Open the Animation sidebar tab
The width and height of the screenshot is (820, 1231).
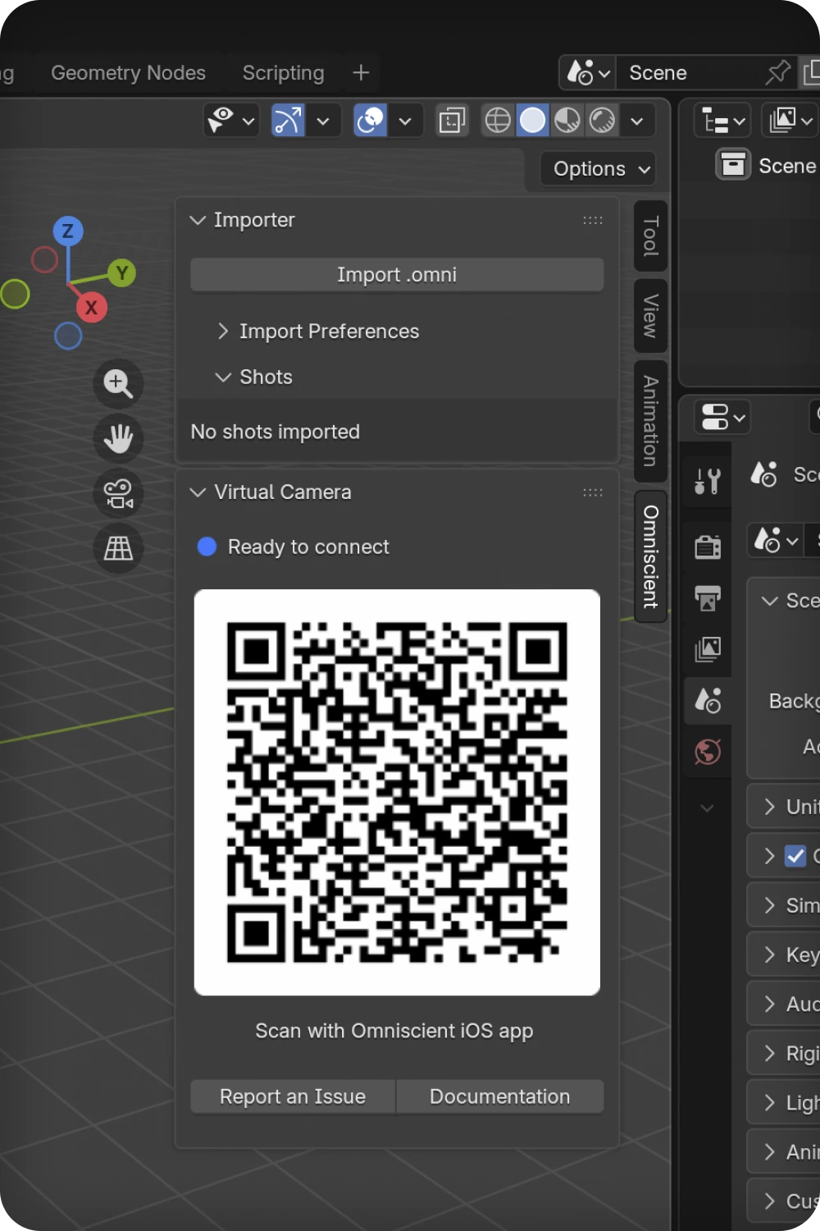tap(651, 421)
